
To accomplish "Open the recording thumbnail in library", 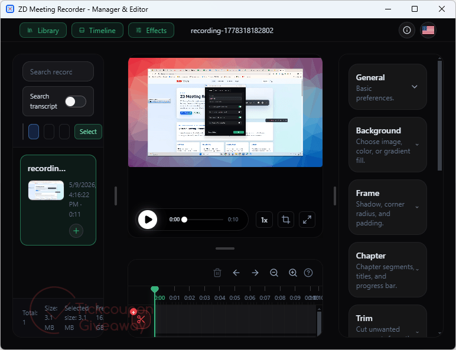I will (x=46, y=191).
